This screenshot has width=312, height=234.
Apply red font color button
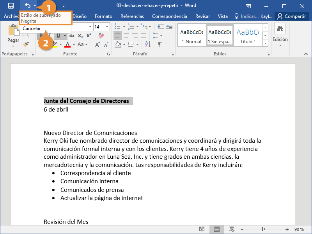coord(67,44)
